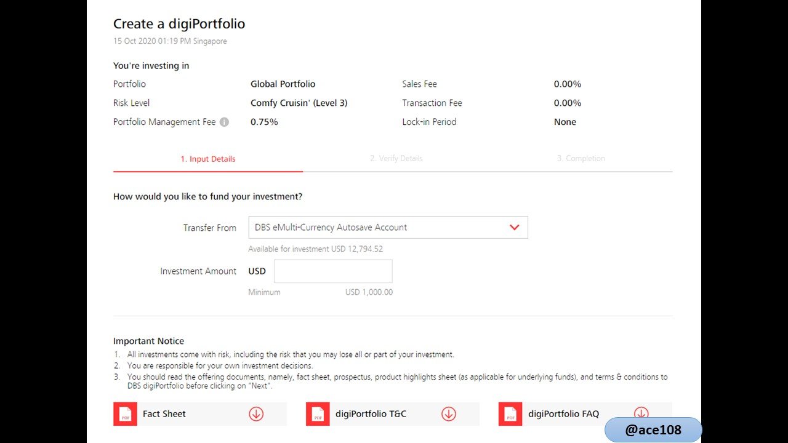The height and width of the screenshot is (443, 788).
Task: Click the You're investing in heading
Action: 151,66
